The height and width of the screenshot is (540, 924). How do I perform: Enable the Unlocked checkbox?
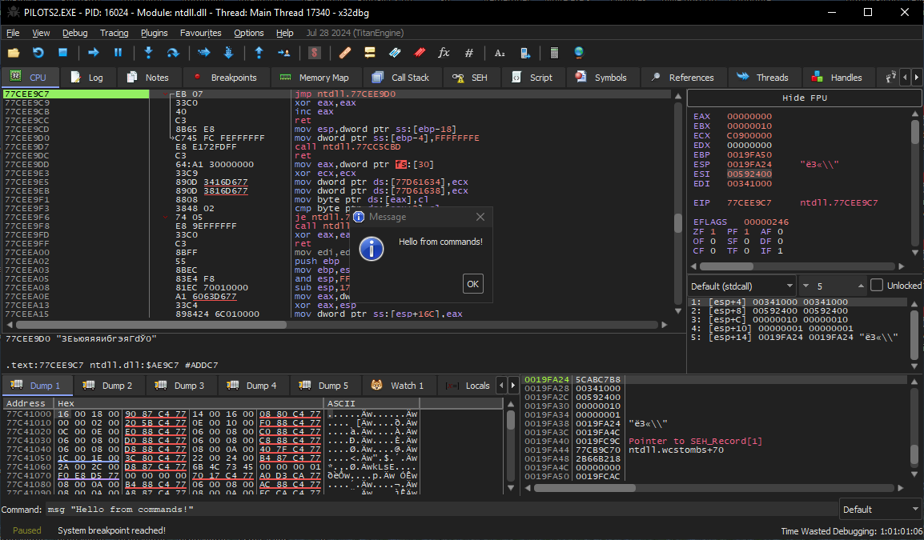pos(877,286)
